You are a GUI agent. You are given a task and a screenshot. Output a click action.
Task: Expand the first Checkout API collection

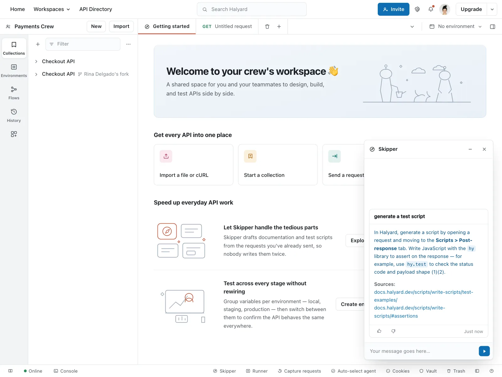point(36,62)
